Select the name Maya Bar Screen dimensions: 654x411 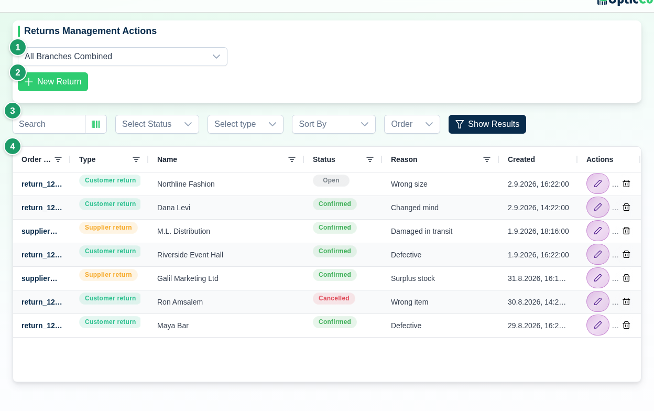pyautogui.click(x=173, y=326)
